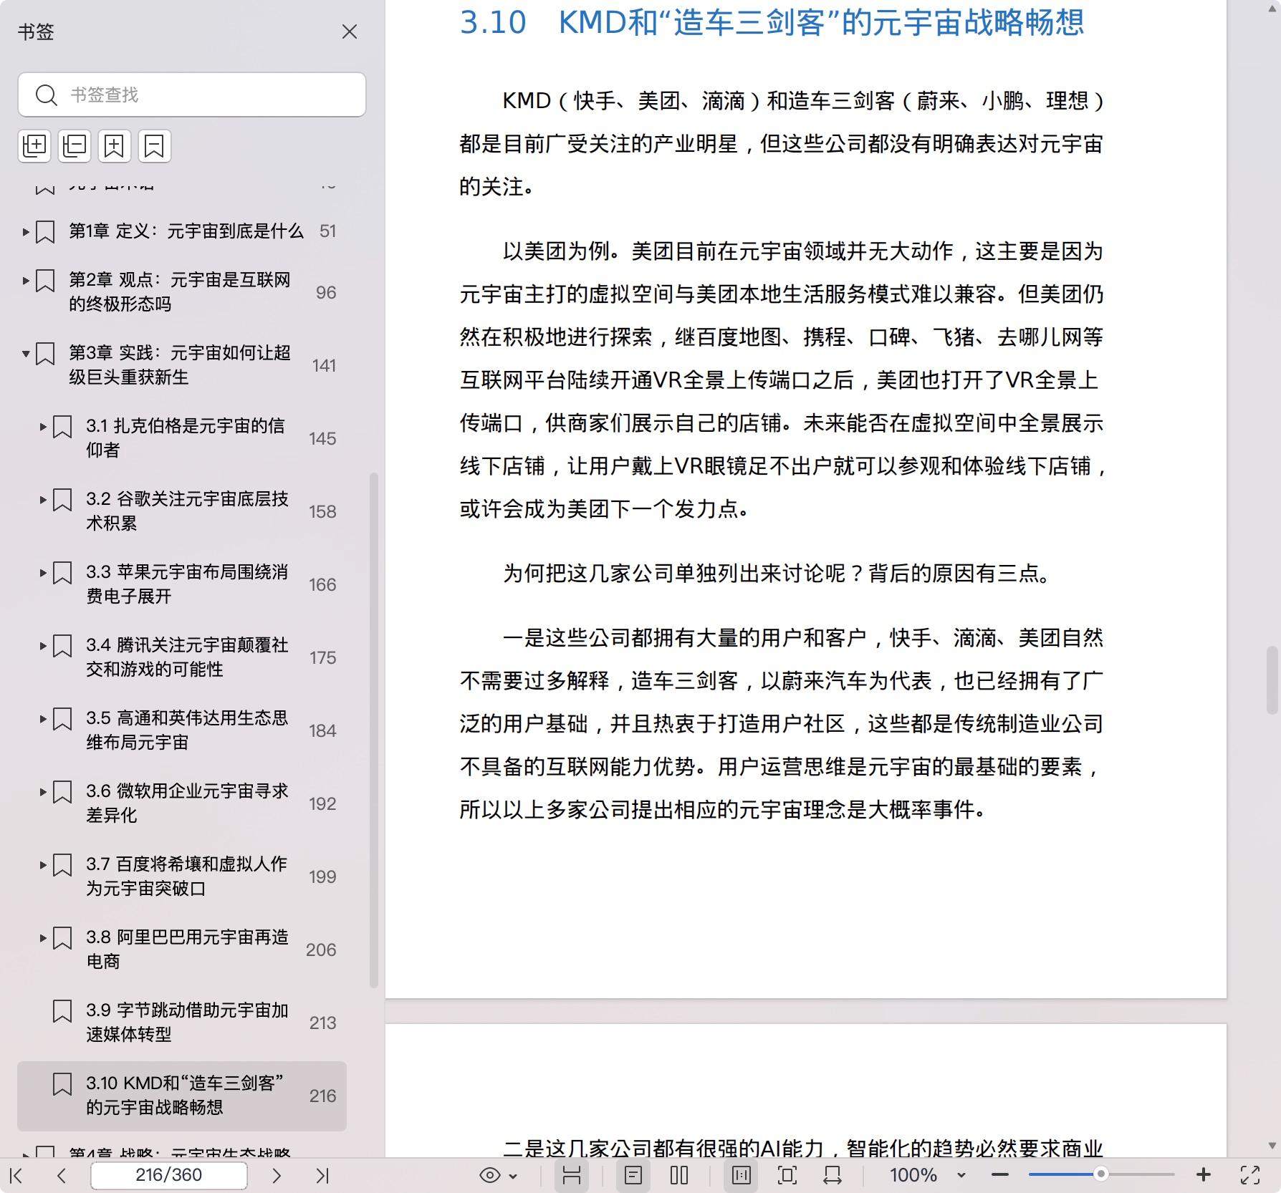Open bookmark 第2章 观点：元宇宙是互联网的终极形态吗
Viewport: 1281px width, 1193px height.
[x=180, y=291]
